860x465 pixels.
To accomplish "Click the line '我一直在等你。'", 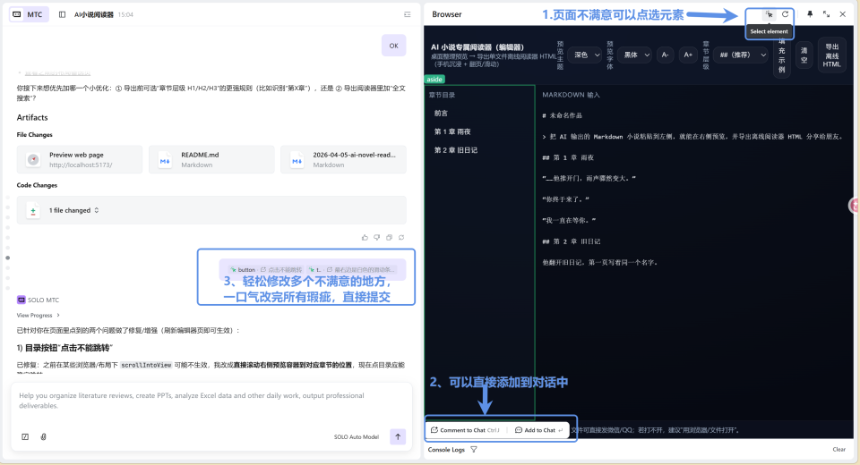I will point(569,220).
